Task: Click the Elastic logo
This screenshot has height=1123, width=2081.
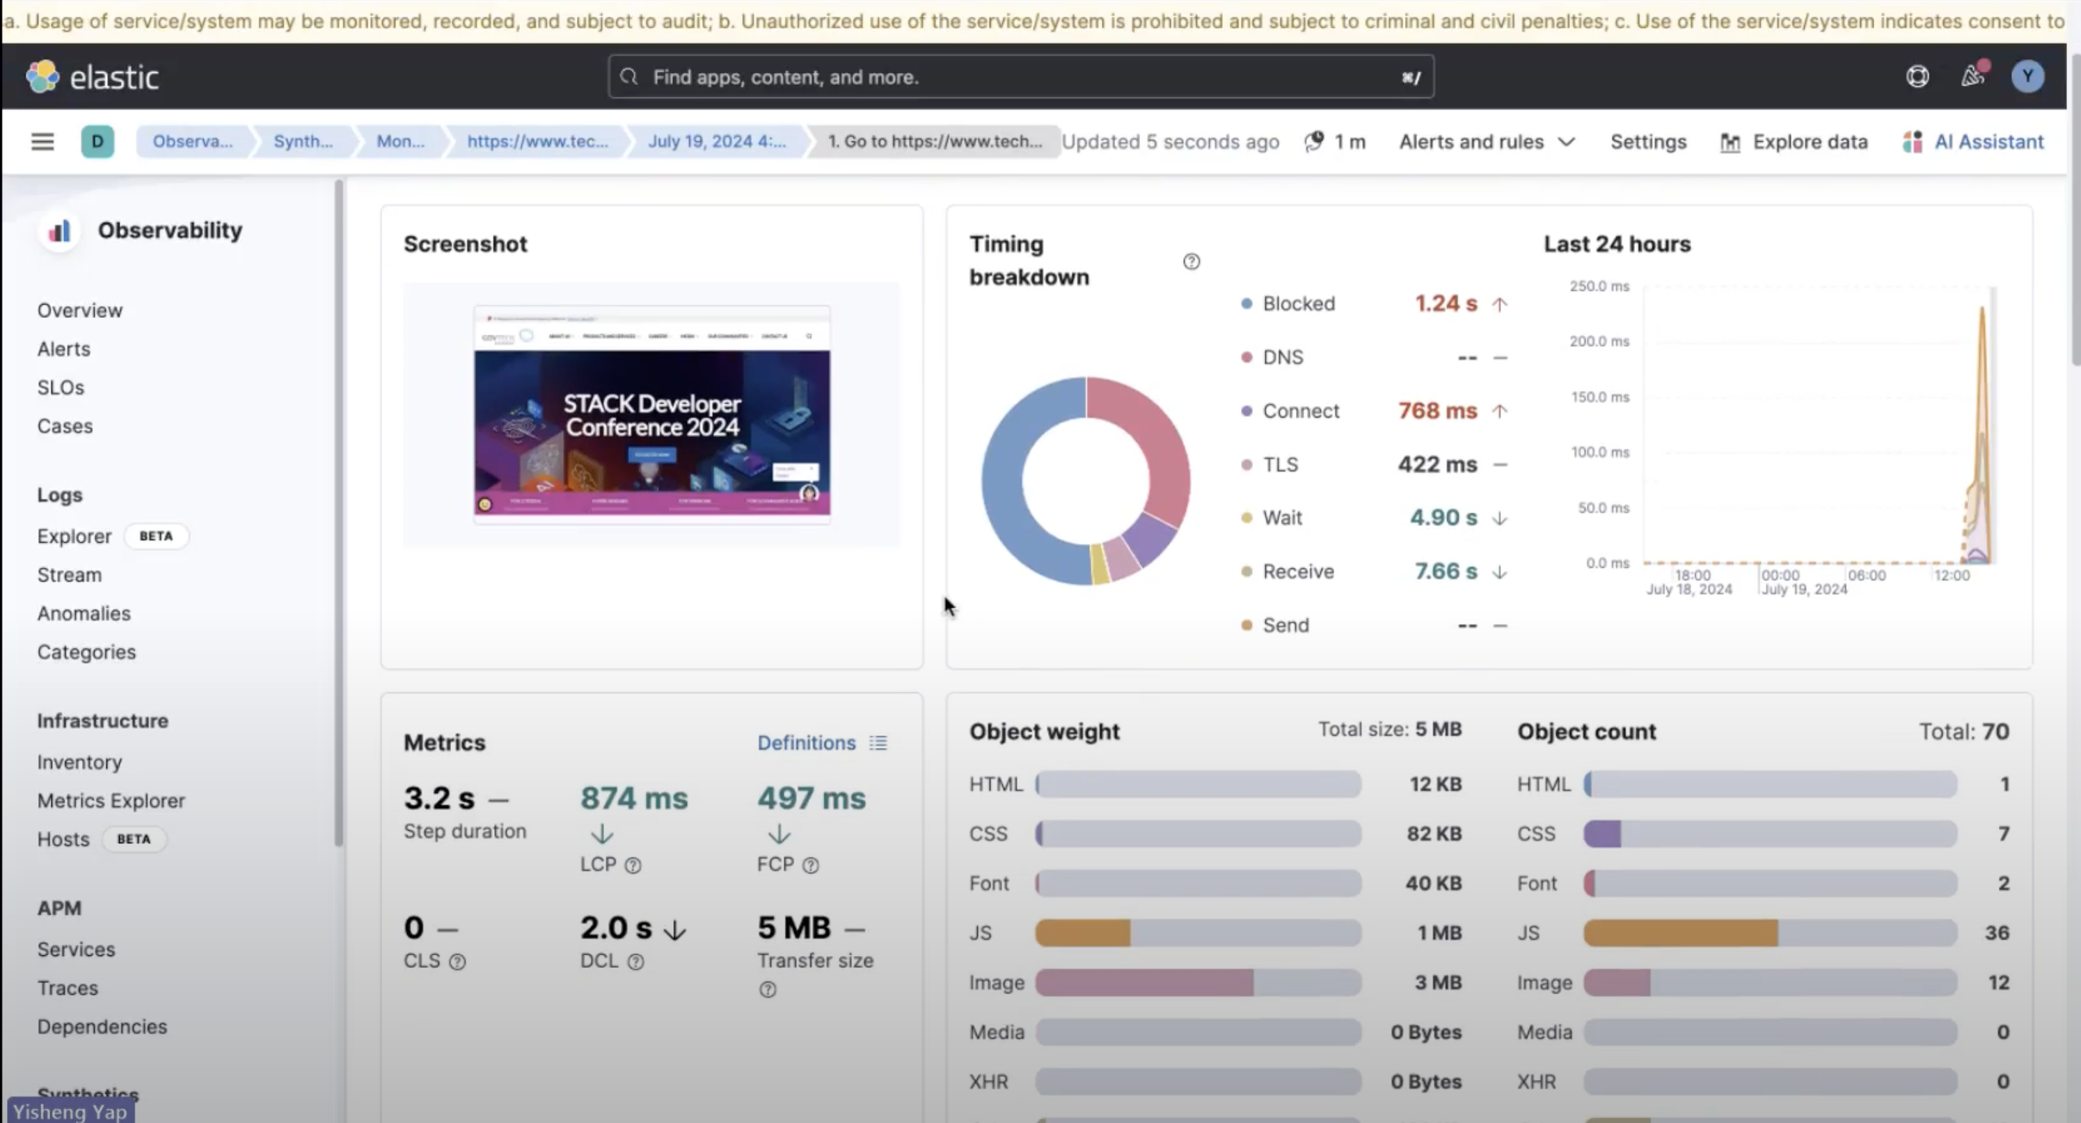Action: [92, 77]
